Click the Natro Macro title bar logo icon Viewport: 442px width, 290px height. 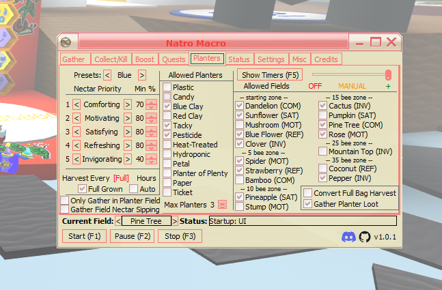pyautogui.click(x=66, y=42)
